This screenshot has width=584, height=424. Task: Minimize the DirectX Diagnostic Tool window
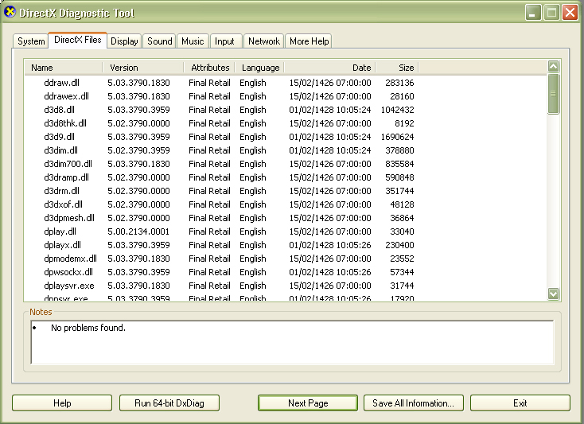pos(533,13)
